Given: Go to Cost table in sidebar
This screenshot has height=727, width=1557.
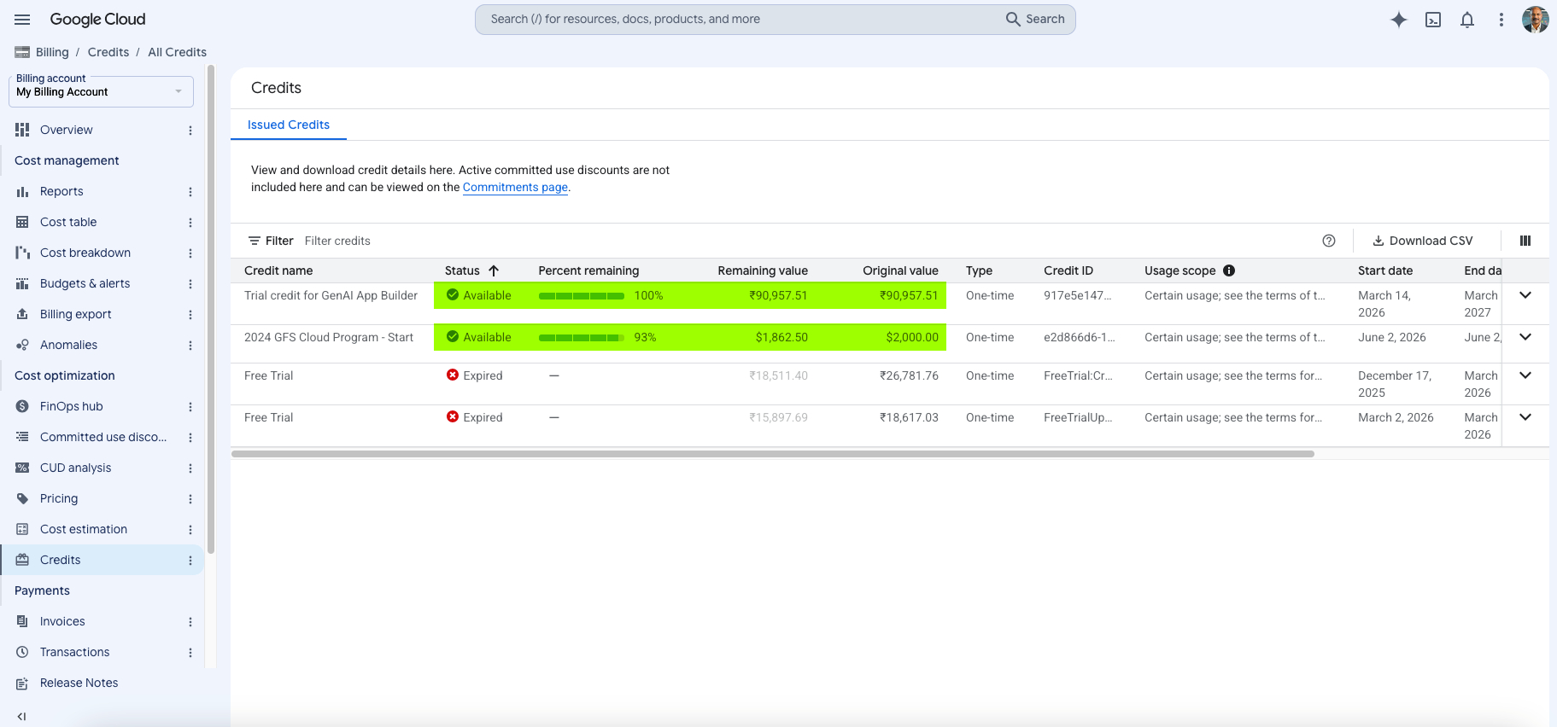Looking at the screenshot, I should tap(68, 222).
